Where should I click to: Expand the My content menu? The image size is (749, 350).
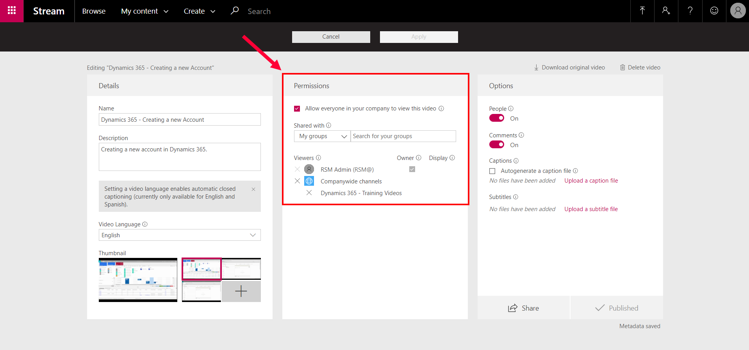[144, 11]
